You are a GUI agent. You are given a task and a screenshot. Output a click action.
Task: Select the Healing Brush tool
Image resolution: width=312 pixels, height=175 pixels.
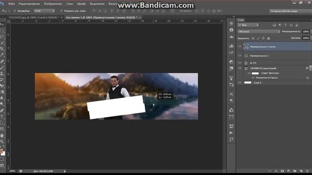pos(2,62)
